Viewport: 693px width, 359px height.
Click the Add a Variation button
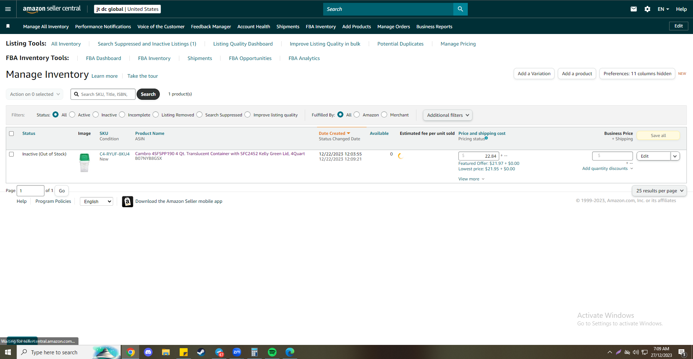coord(534,74)
